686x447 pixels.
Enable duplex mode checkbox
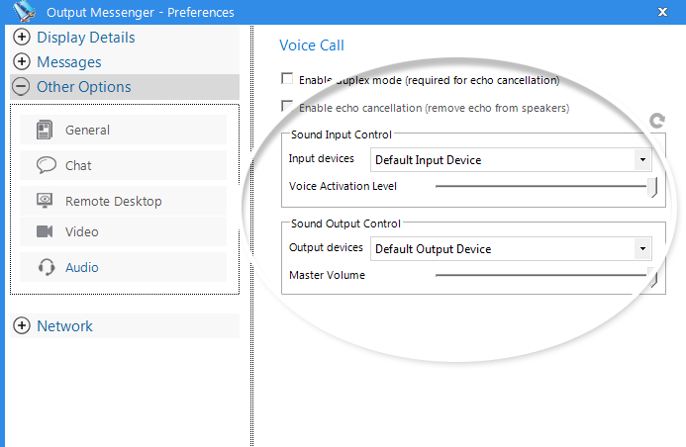tap(287, 79)
